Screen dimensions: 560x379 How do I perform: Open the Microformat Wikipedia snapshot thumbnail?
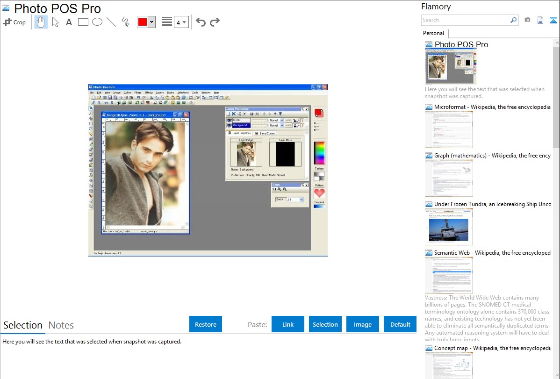pos(449,129)
